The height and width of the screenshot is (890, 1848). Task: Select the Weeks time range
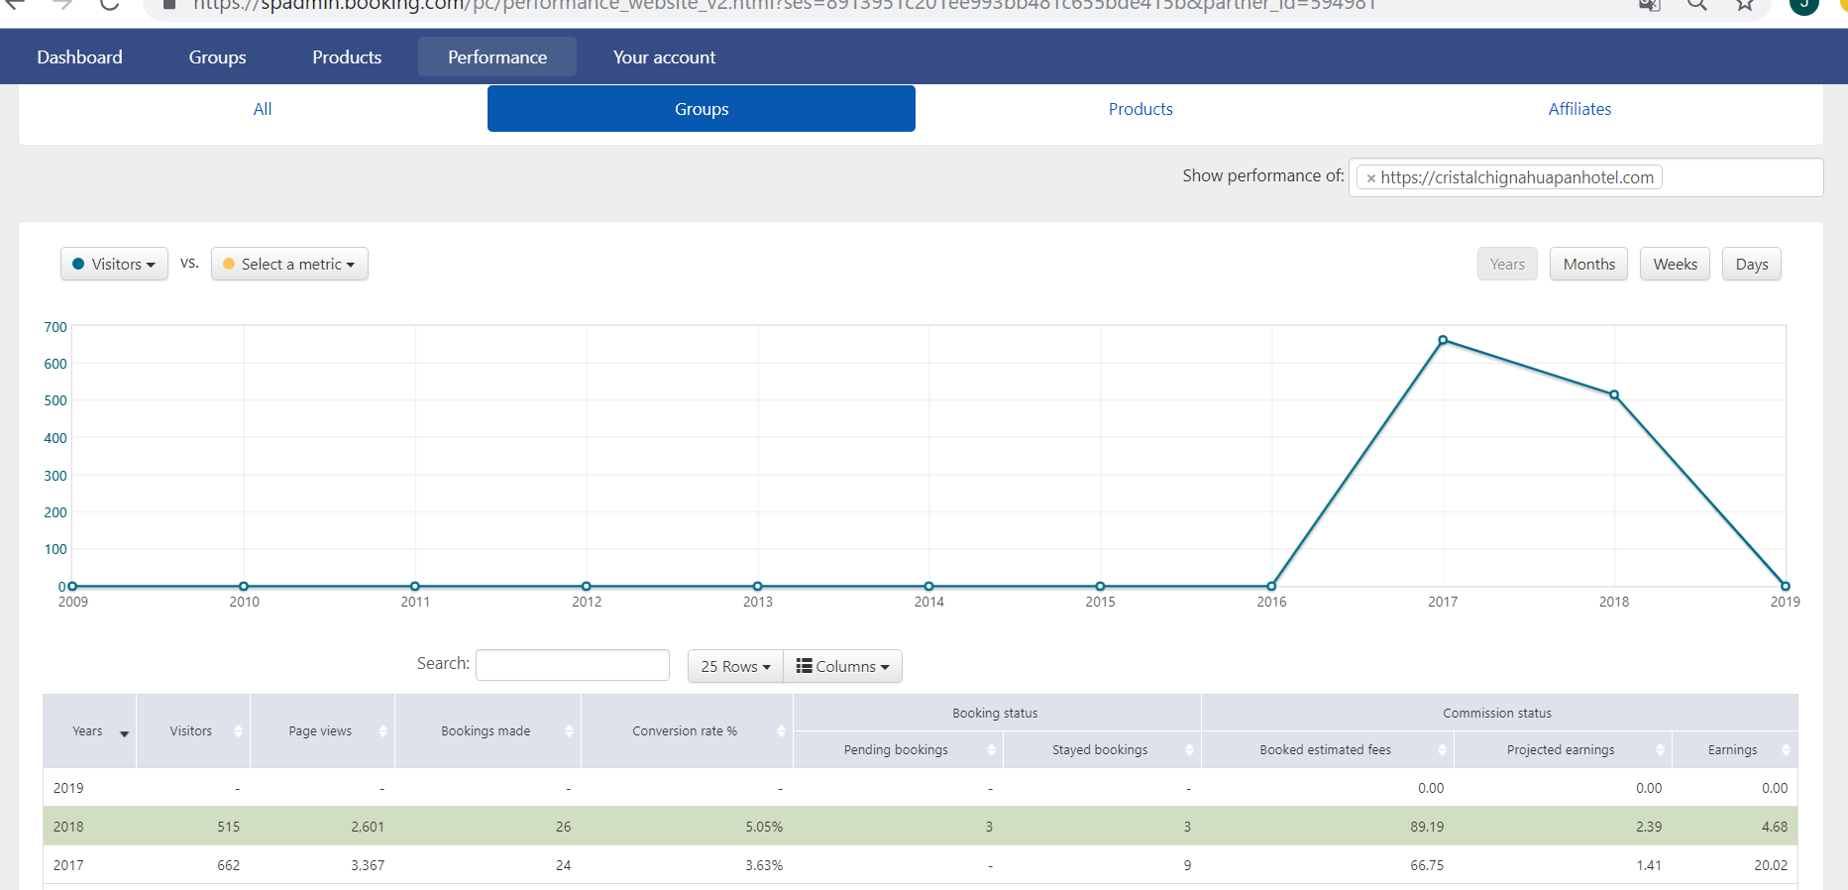coord(1675,264)
